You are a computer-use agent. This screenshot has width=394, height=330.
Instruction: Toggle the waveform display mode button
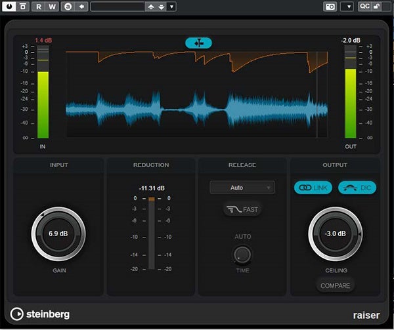(198, 43)
